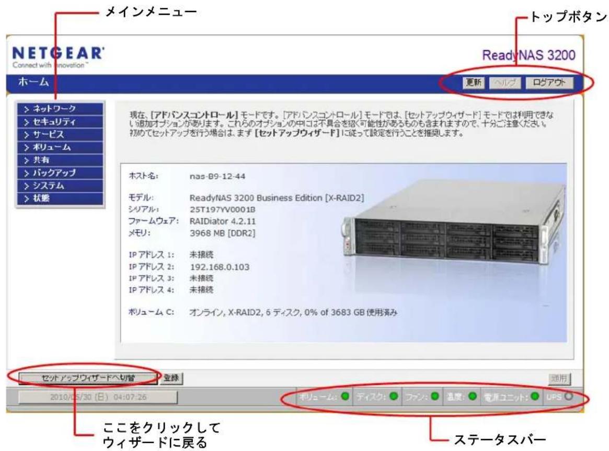Click the ファームウェア label
609x451 pixels.
click(x=153, y=221)
